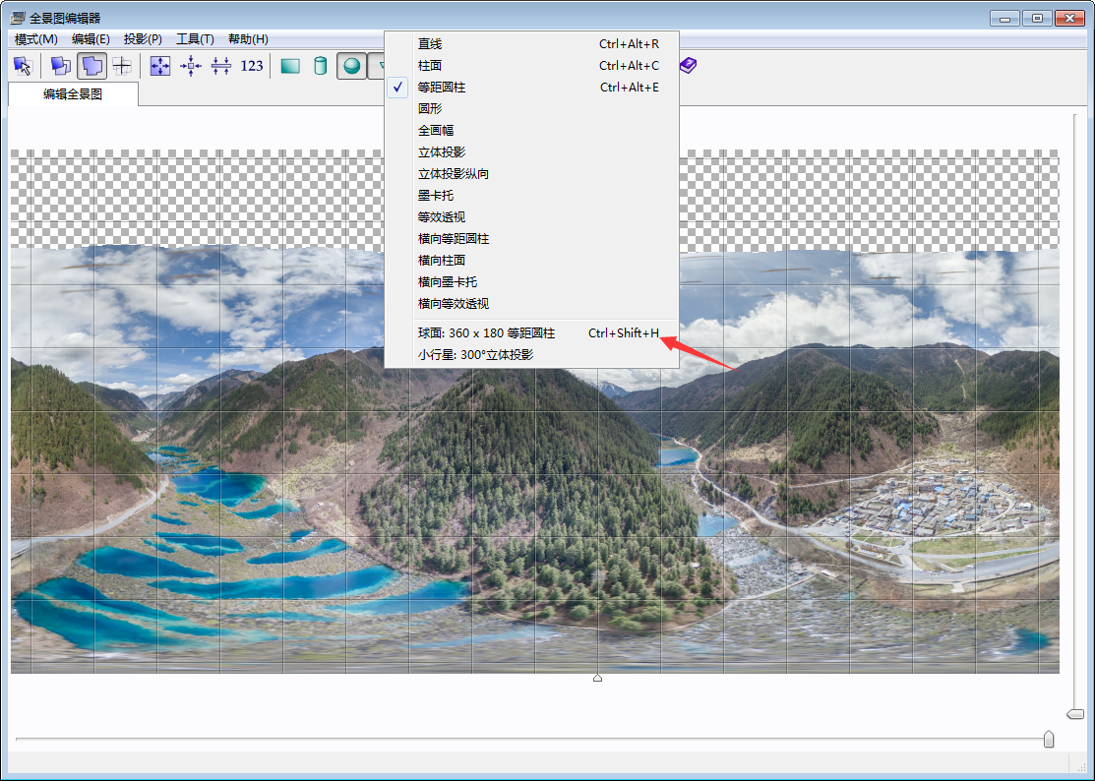Image resolution: width=1095 pixels, height=781 pixels.
Task: Select 横向等效透视 projection from the menu
Action: (x=531, y=304)
